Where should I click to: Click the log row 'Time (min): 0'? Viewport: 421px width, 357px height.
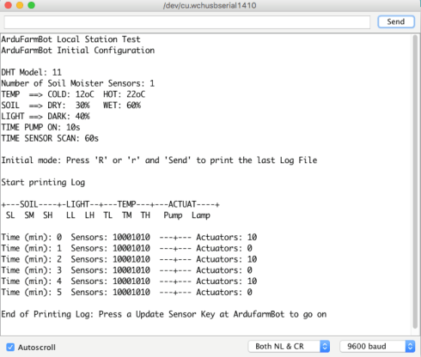pyautogui.click(x=129, y=237)
